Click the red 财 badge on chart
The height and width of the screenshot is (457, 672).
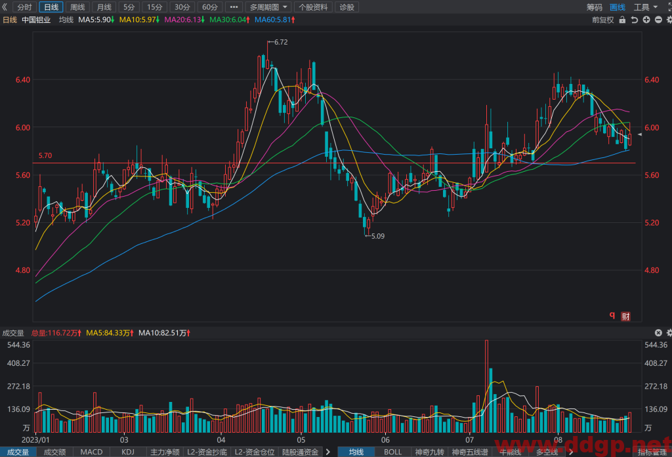tap(625, 317)
